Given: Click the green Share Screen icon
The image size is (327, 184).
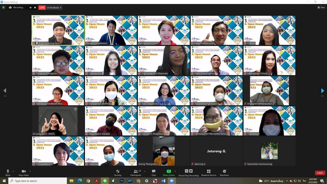Looking at the screenshot, I should 169,171.
